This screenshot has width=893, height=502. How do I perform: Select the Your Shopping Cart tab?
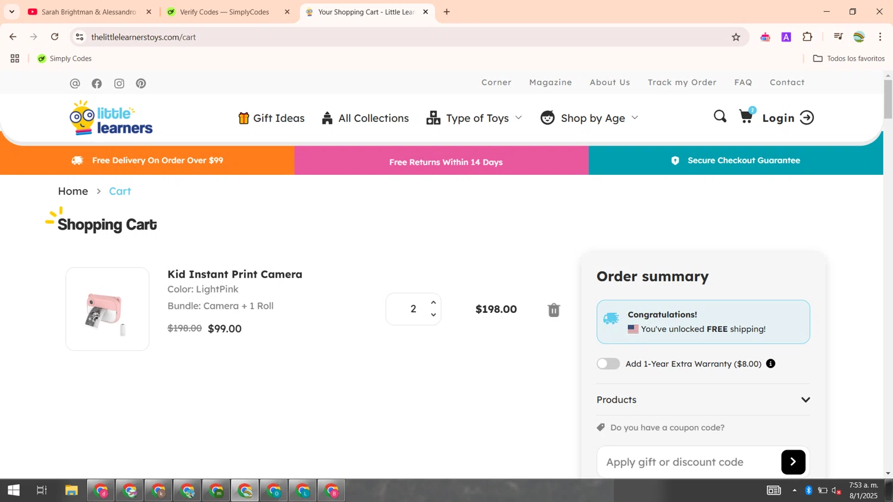click(x=366, y=12)
